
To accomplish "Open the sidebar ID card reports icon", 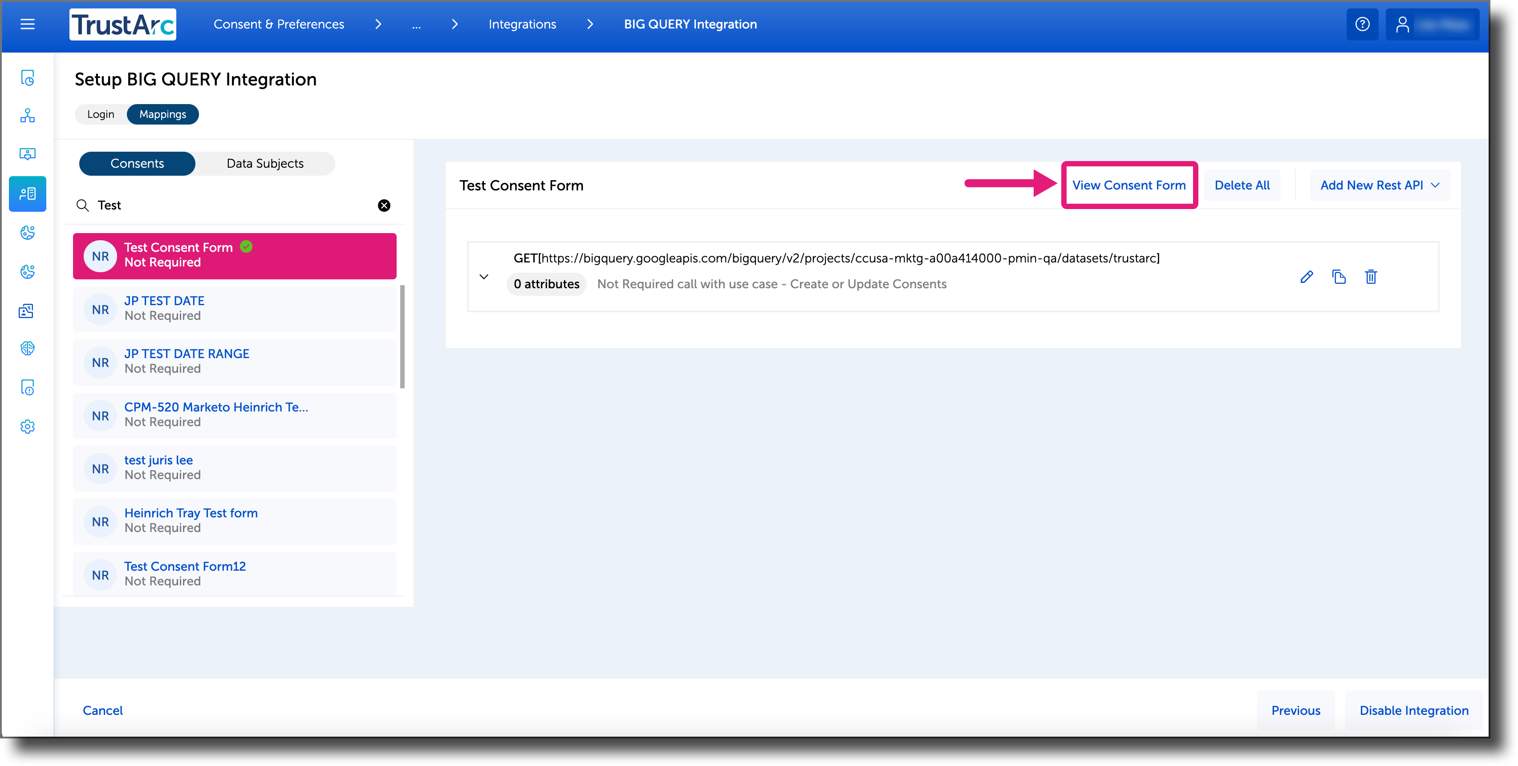I will (x=27, y=310).
